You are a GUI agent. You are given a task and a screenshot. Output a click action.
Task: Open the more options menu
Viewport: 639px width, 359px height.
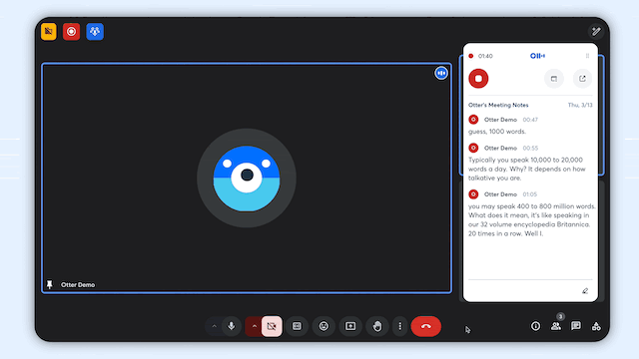399,326
